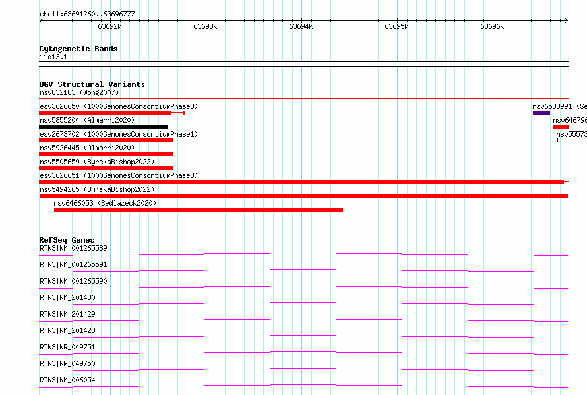Click the chr11:63691260..63696777 coordinate label
This screenshot has height=395, width=587.
click(87, 14)
